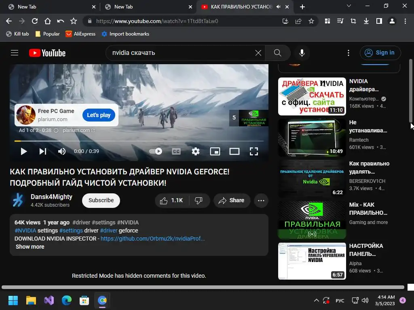Open the YouTube hamburger guide menu
Image resolution: width=414 pixels, height=310 pixels.
pyautogui.click(x=15, y=53)
